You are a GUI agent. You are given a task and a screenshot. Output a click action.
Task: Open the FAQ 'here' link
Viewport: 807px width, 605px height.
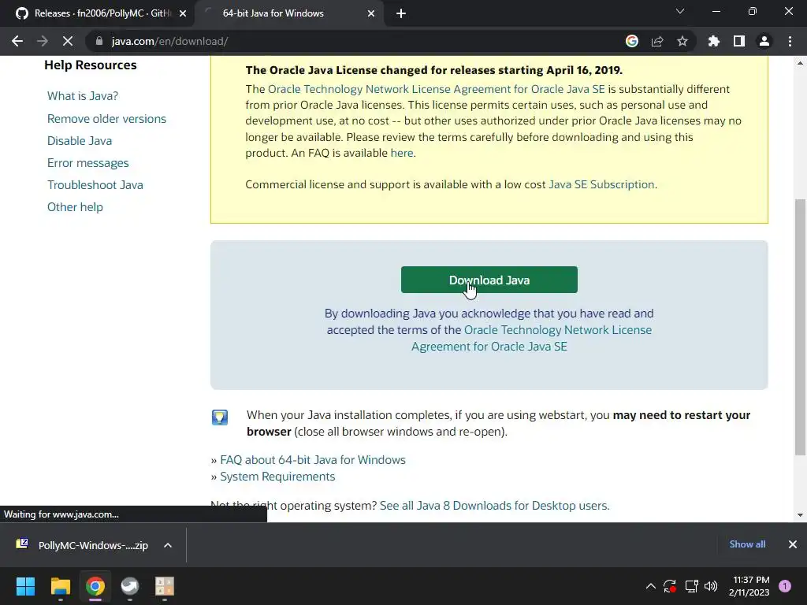[402, 153]
